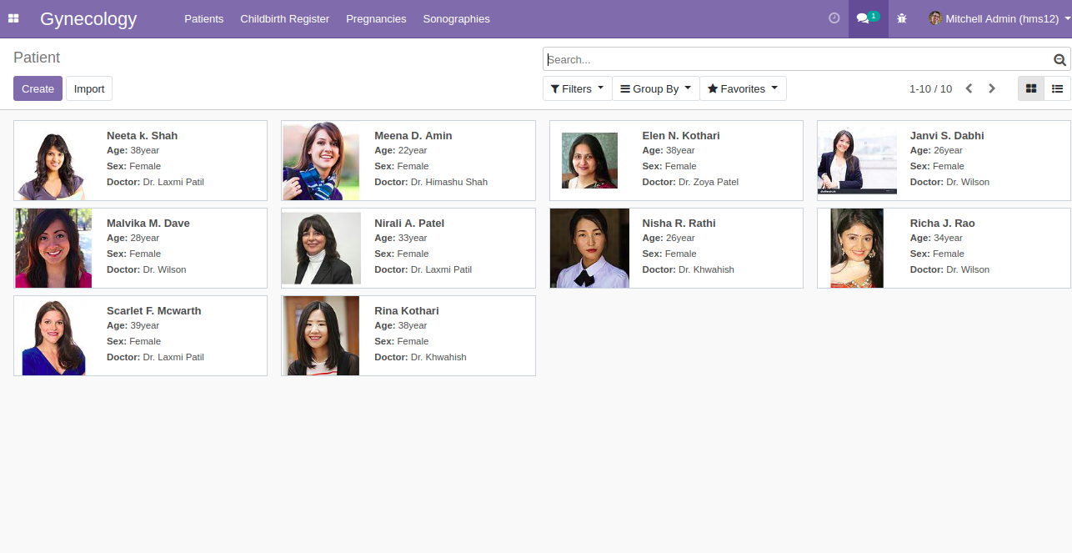
Task: Switch to kanban view
Action: pos(1031,88)
